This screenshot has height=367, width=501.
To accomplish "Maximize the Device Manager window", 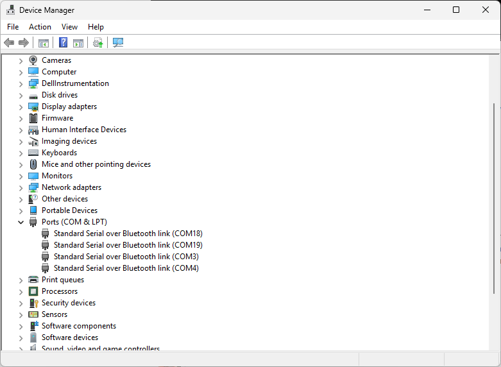I will pos(456,10).
